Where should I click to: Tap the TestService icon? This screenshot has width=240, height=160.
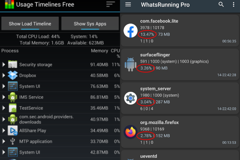[x=13, y=108]
